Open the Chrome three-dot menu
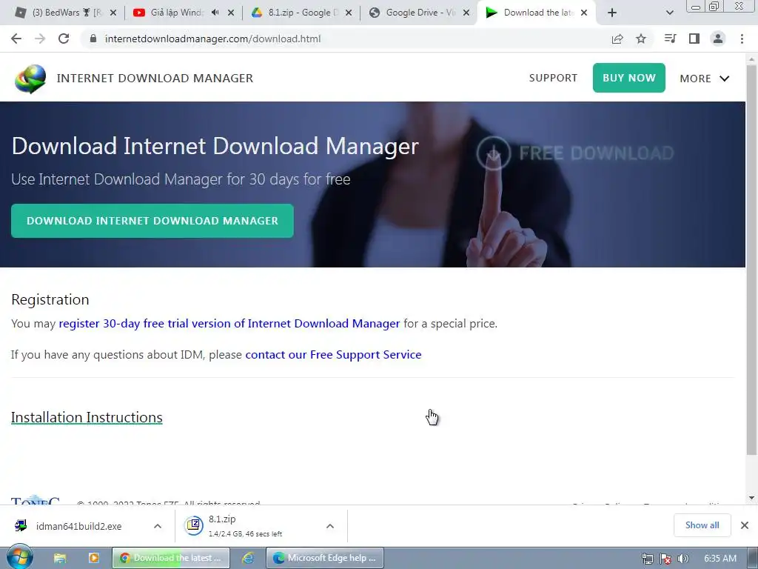Screen dimensions: 758x569 click(x=742, y=39)
